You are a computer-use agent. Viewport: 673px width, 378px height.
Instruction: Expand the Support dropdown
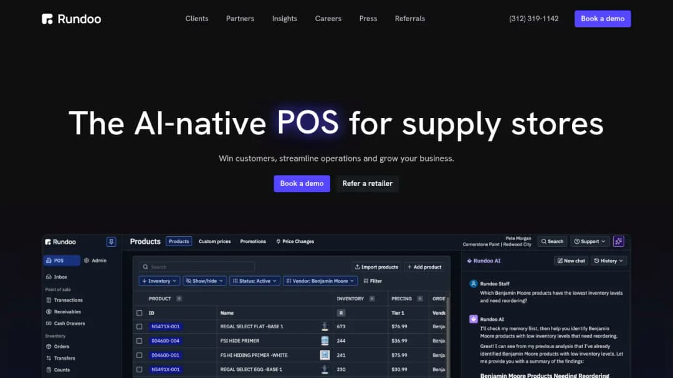(x=589, y=241)
